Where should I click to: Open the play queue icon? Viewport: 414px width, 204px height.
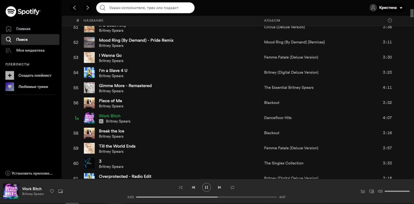(x=363, y=191)
